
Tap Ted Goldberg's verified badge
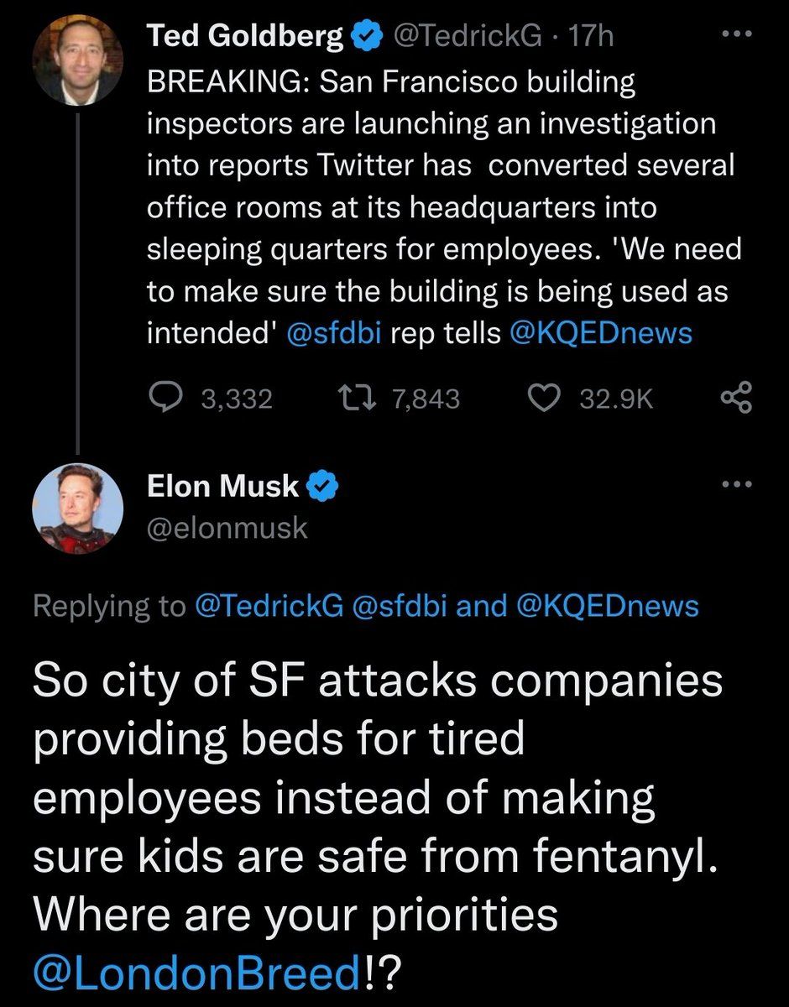(x=364, y=38)
